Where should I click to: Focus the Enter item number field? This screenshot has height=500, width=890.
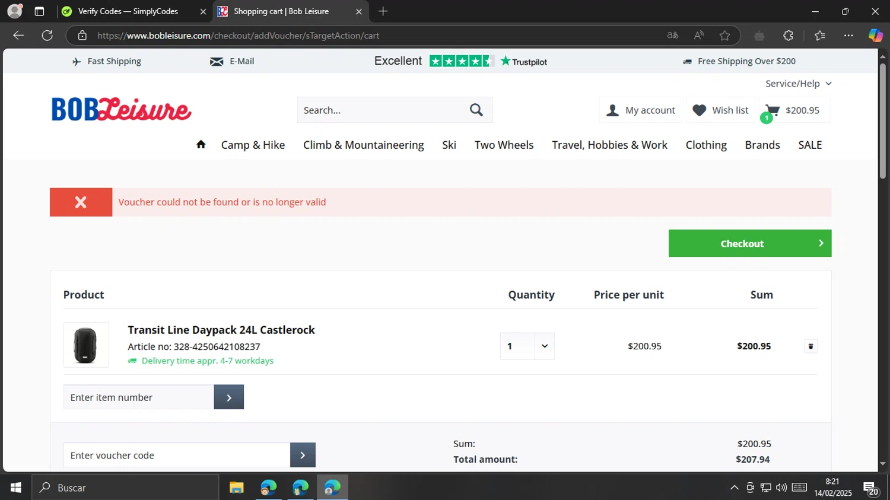(139, 397)
